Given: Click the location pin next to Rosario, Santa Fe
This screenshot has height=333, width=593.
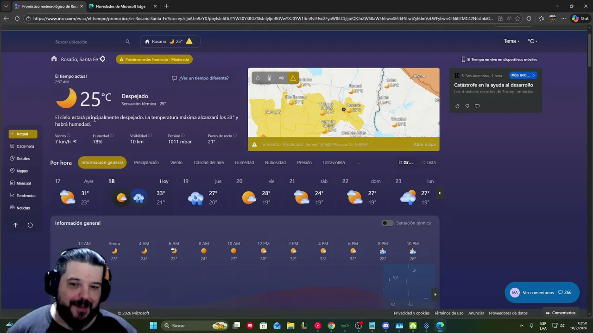Looking at the screenshot, I should [x=102, y=59].
